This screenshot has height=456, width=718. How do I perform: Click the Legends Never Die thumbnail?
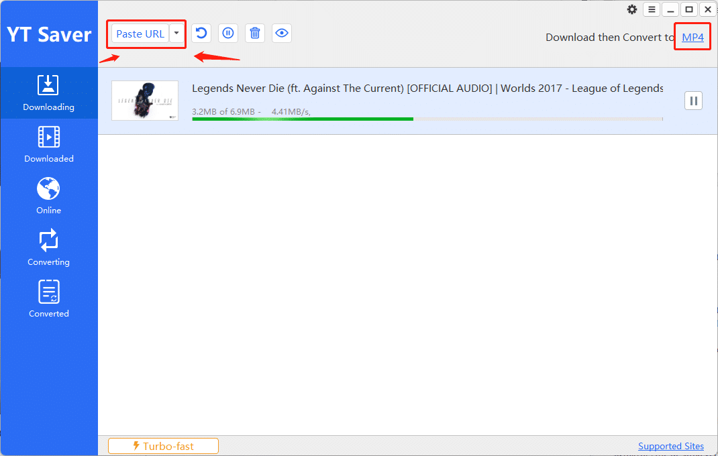click(145, 101)
